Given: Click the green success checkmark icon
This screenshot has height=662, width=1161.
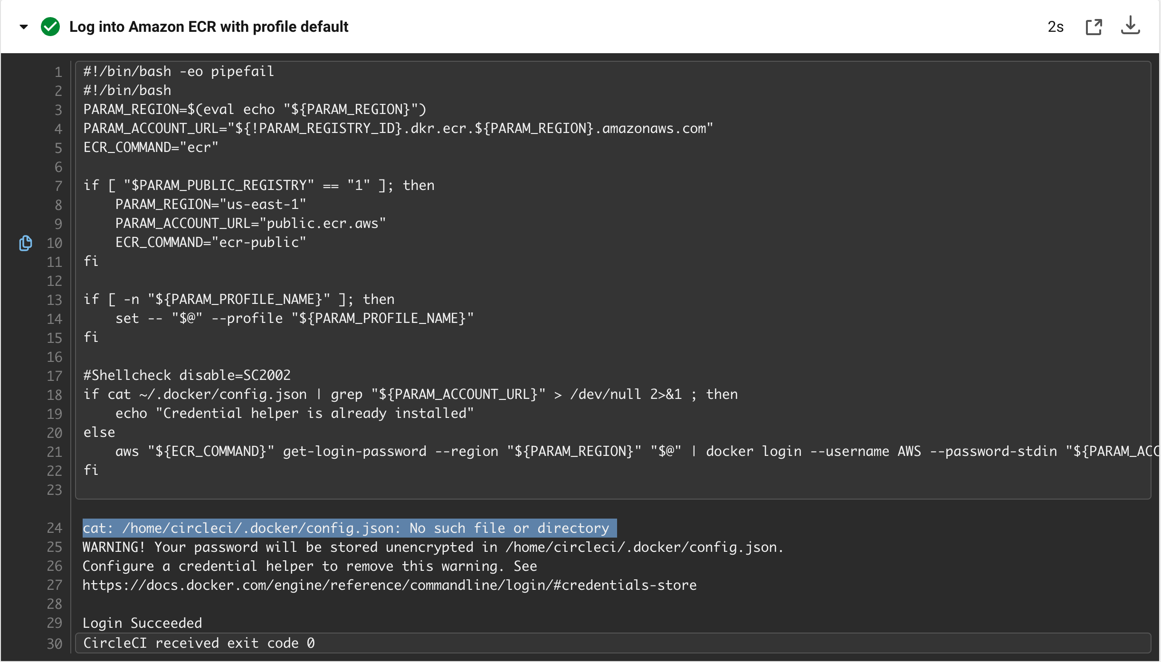Looking at the screenshot, I should (x=50, y=27).
